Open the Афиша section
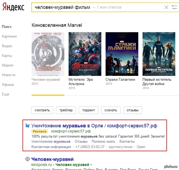The image size is (179, 170). [8, 85]
